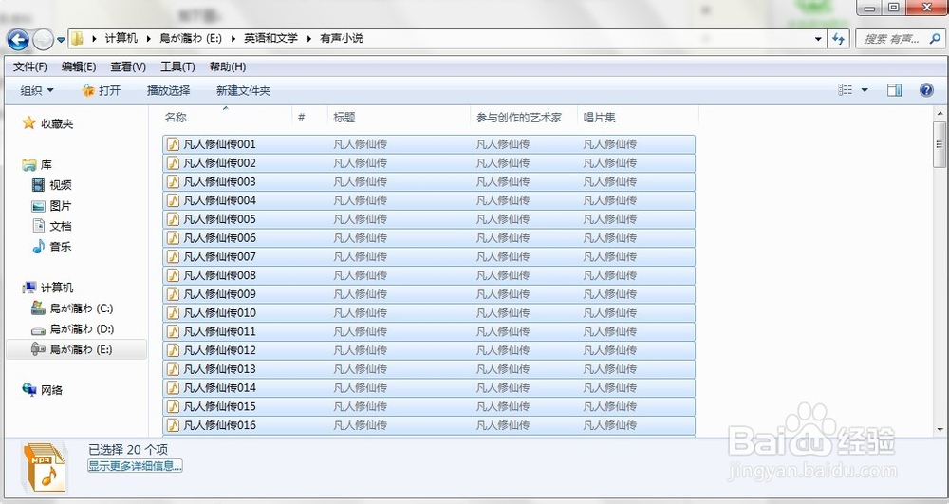Click the music icon of 凡人修仙传006

pyautogui.click(x=173, y=238)
